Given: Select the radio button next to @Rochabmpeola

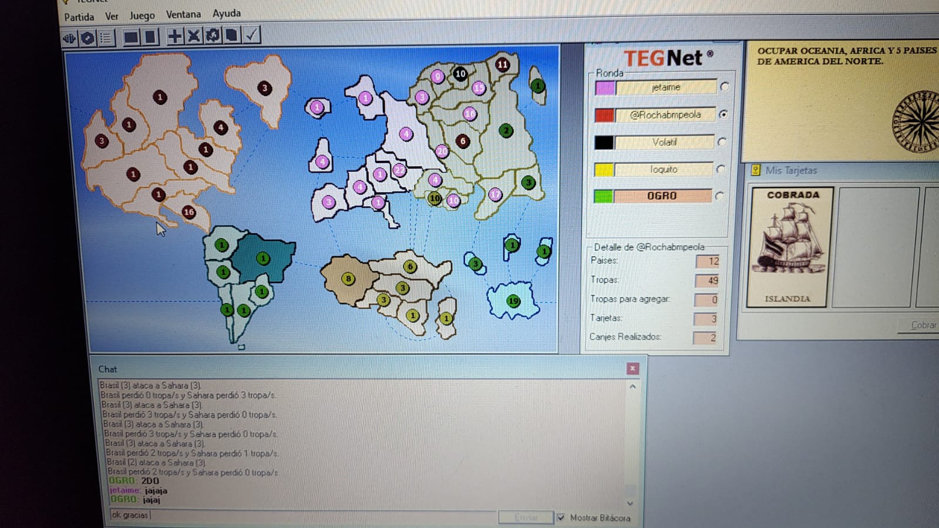Looking at the screenshot, I should coord(723,114).
